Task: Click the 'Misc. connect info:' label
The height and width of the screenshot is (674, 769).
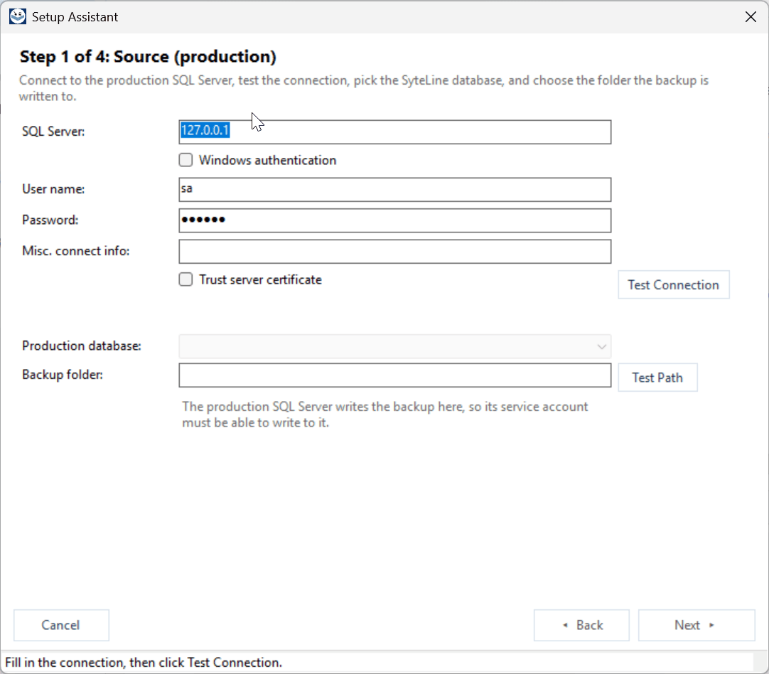Action: (x=75, y=251)
